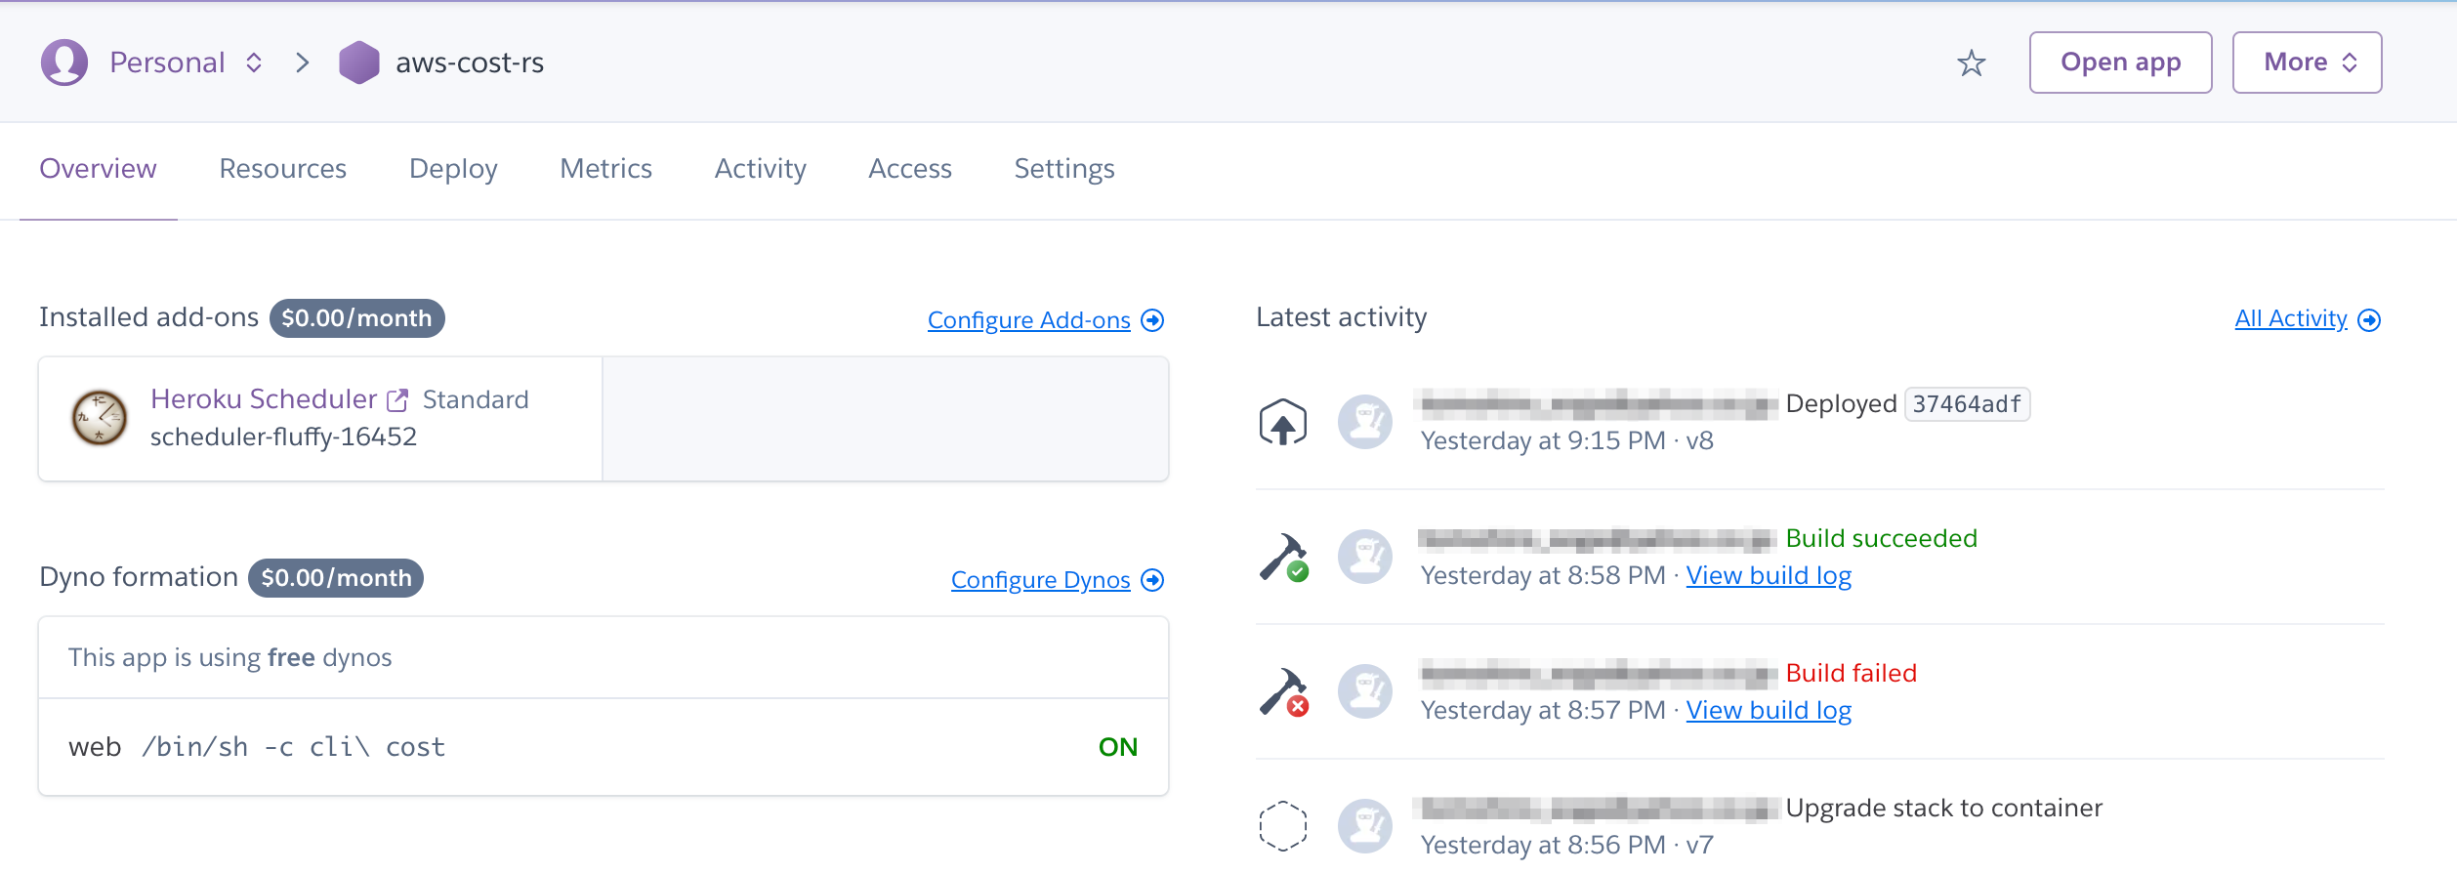Click the ON status of web dyno
This screenshot has width=2457, height=873.
(1118, 747)
